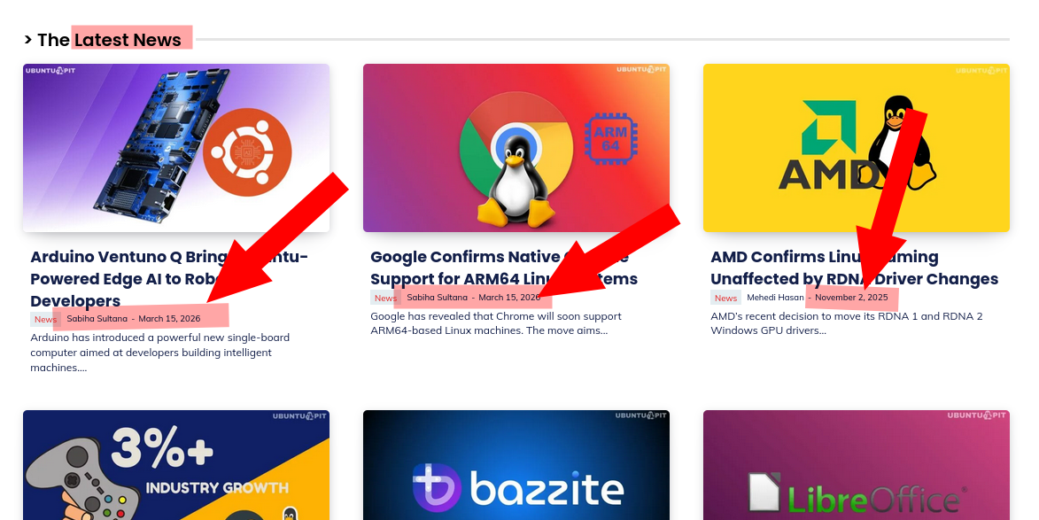This screenshot has width=1039, height=520.
Task: Open author Mehedi Hasan's profile link
Action: click(x=775, y=298)
